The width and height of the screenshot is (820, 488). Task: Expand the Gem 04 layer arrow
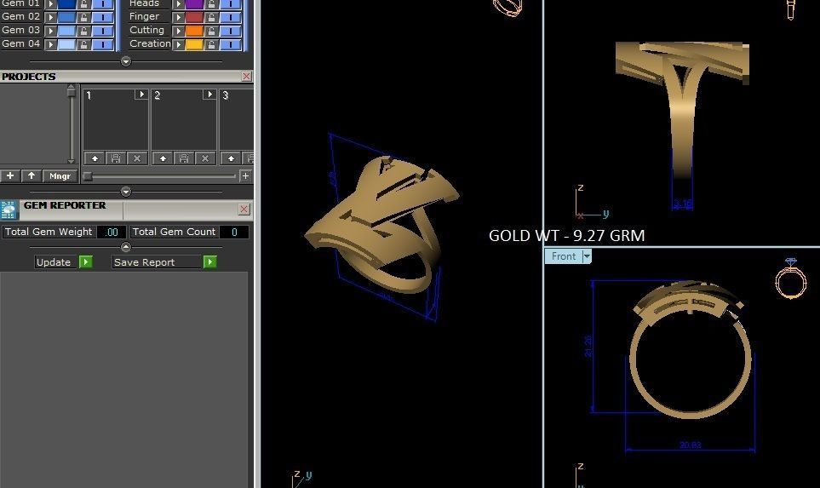[51, 44]
